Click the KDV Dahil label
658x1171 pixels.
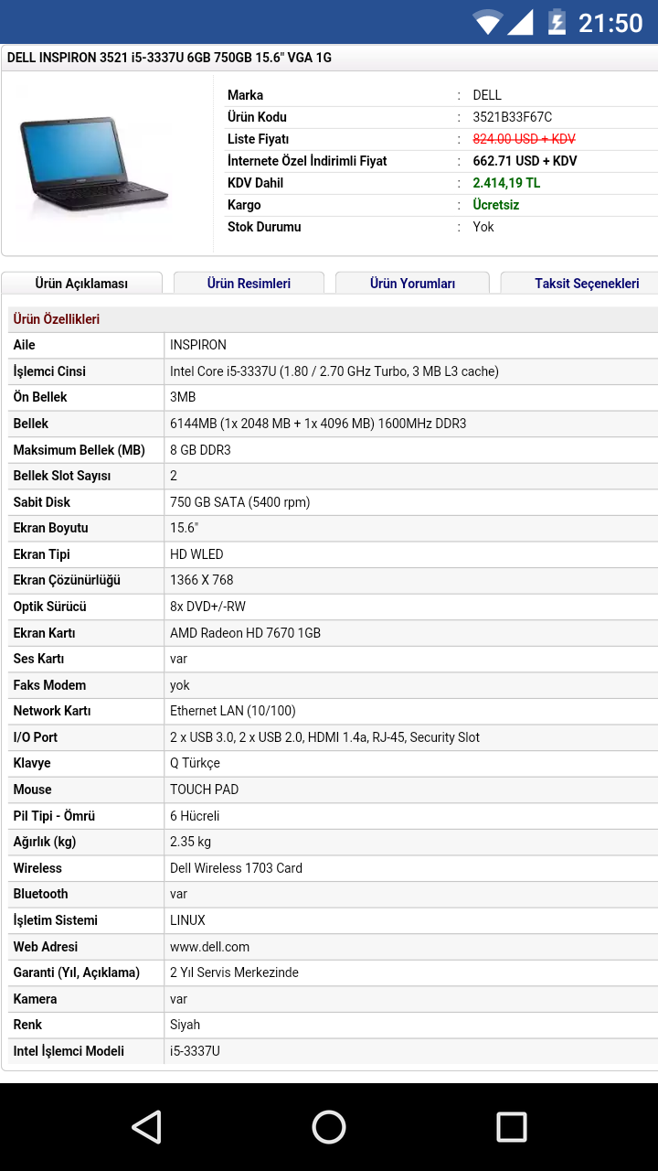point(255,183)
